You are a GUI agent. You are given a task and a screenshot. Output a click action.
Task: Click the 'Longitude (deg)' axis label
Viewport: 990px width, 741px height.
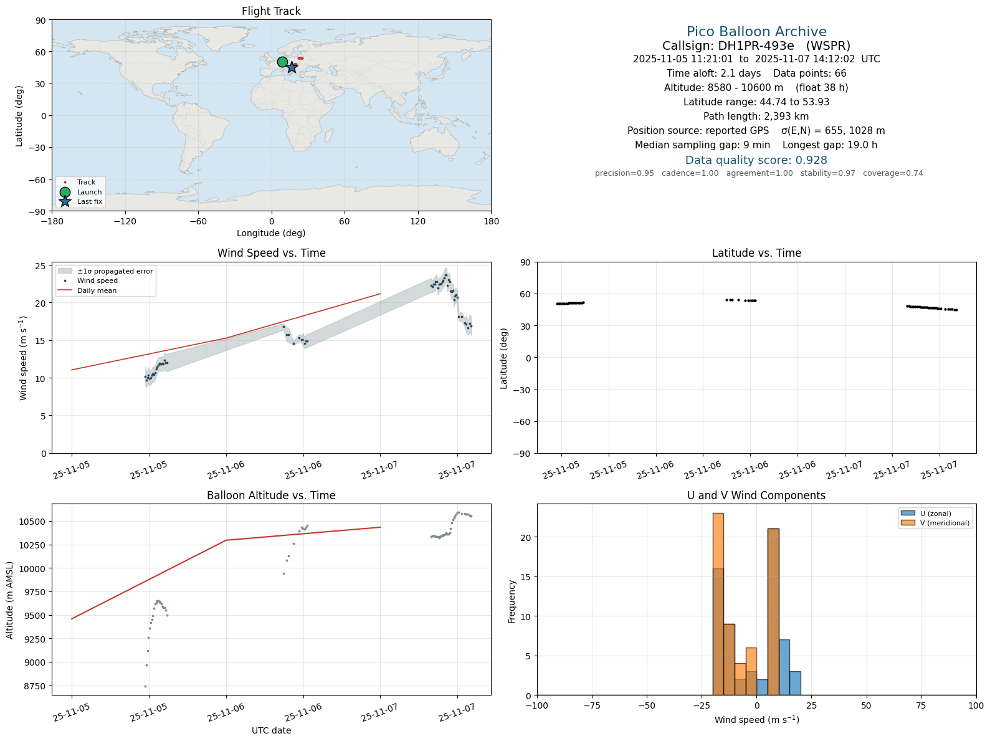271,233
